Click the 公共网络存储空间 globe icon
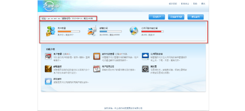 (x=134, y=31)
